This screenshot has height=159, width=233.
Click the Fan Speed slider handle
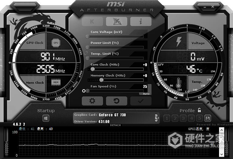tap(87, 91)
